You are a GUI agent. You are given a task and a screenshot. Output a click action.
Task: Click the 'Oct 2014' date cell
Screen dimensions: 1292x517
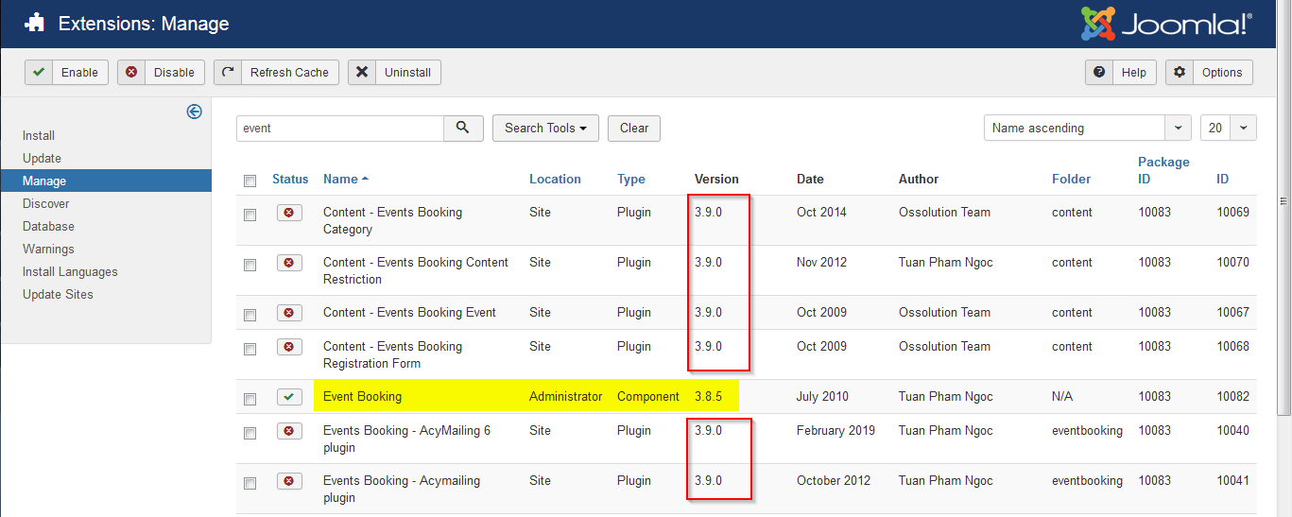[821, 212]
